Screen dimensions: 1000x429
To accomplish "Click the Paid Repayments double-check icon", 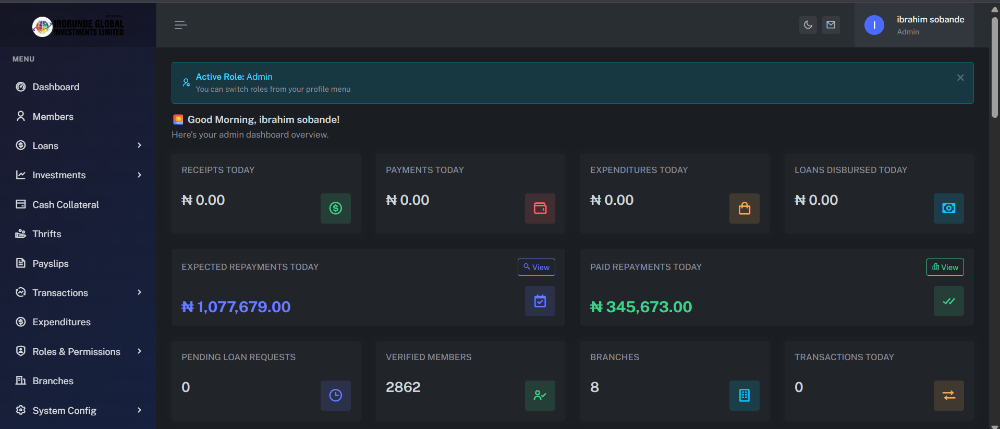I will coord(949,301).
